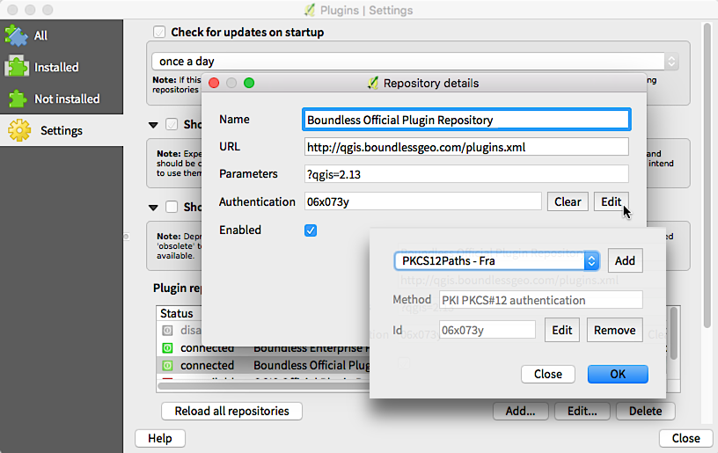Open the All plugins tab

click(x=62, y=35)
